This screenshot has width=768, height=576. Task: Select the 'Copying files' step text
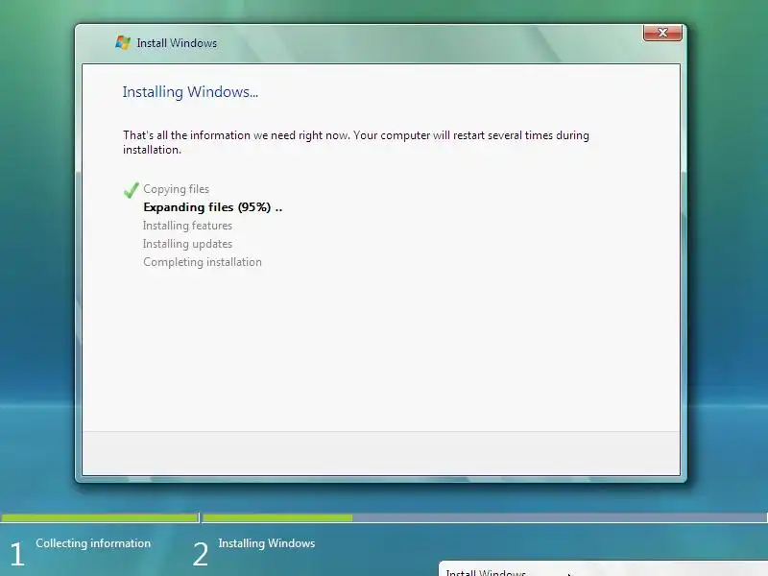coord(177,189)
